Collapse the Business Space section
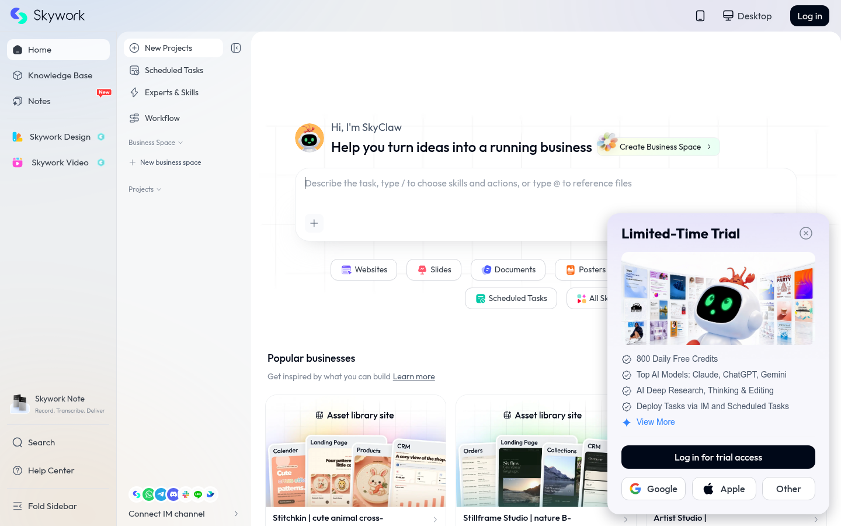841x526 pixels. [155, 143]
